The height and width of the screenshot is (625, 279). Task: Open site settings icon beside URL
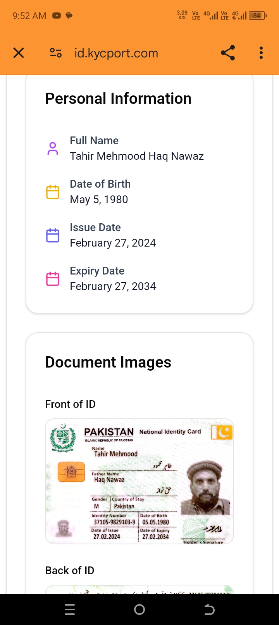56,53
